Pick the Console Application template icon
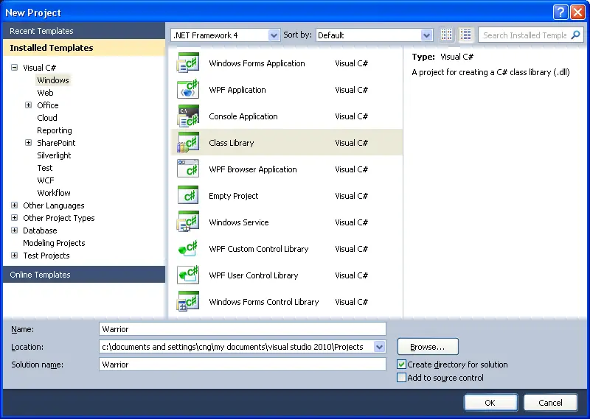 (188, 116)
